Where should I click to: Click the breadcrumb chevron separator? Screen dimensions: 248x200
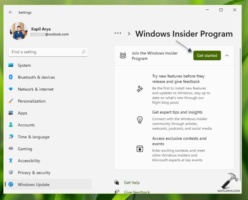pyautogui.click(x=129, y=34)
